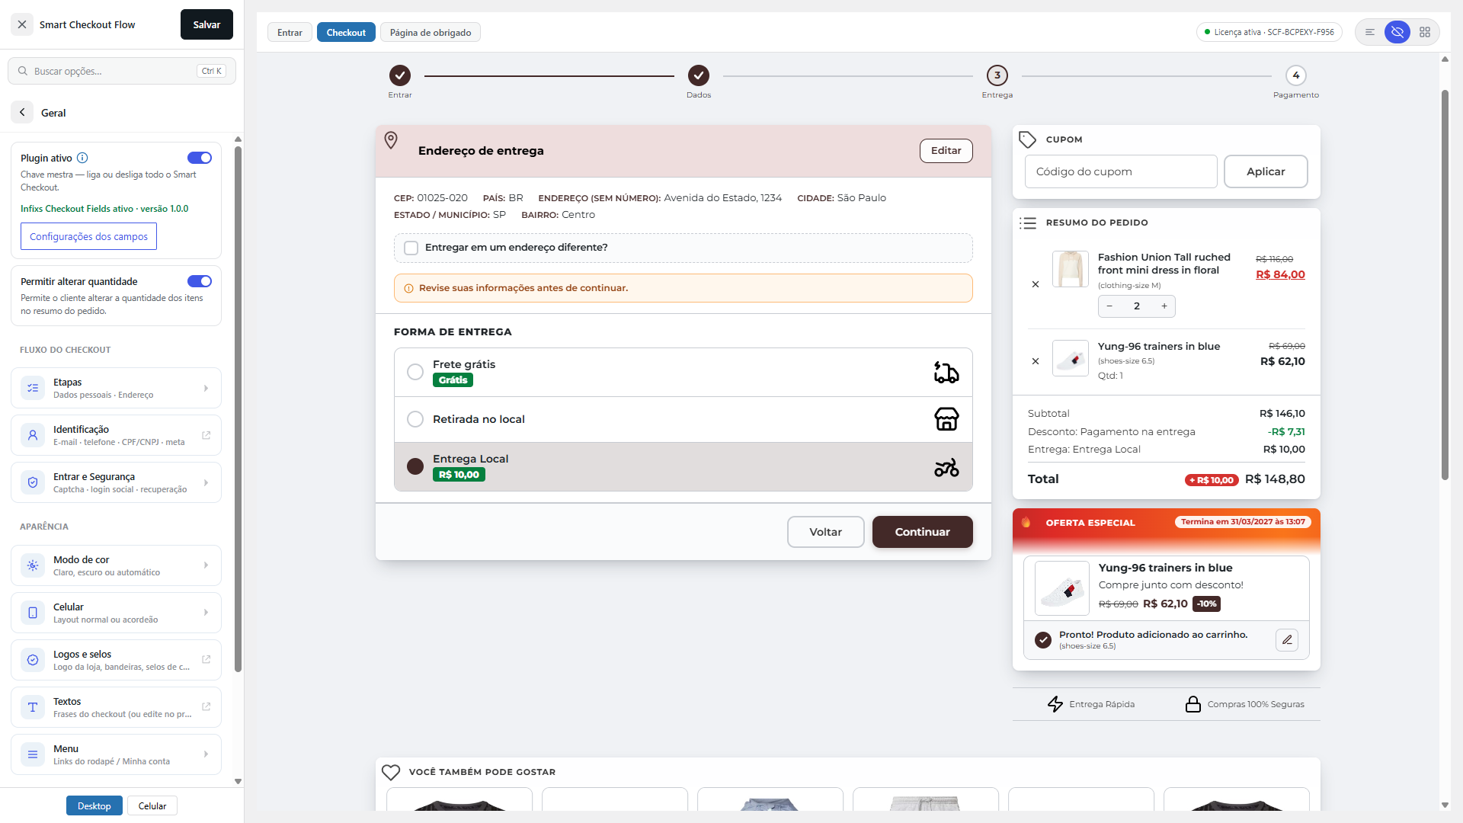Click the Plugin ativo info icon

tap(82, 158)
